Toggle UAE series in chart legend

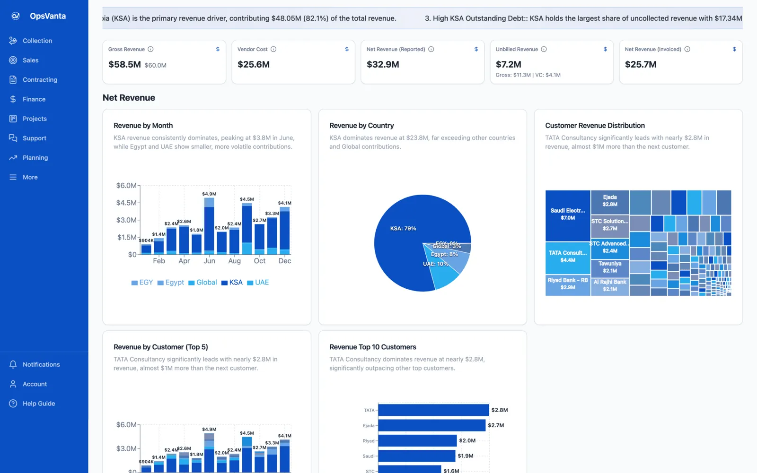(x=258, y=283)
